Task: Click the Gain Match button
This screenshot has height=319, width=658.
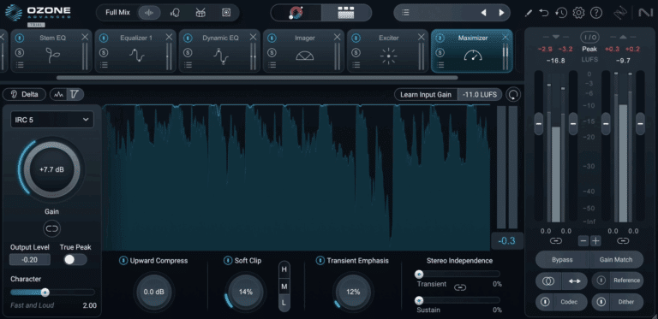Action: pyautogui.click(x=616, y=260)
